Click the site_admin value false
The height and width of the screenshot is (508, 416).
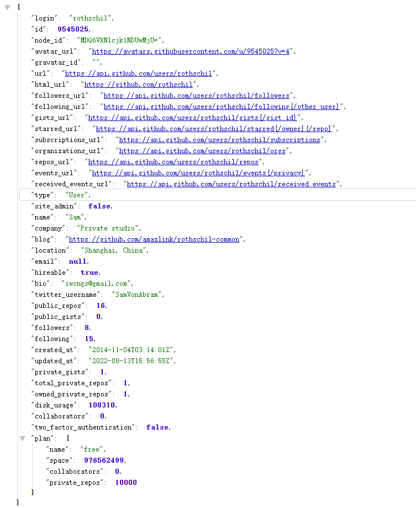click(x=99, y=206)
